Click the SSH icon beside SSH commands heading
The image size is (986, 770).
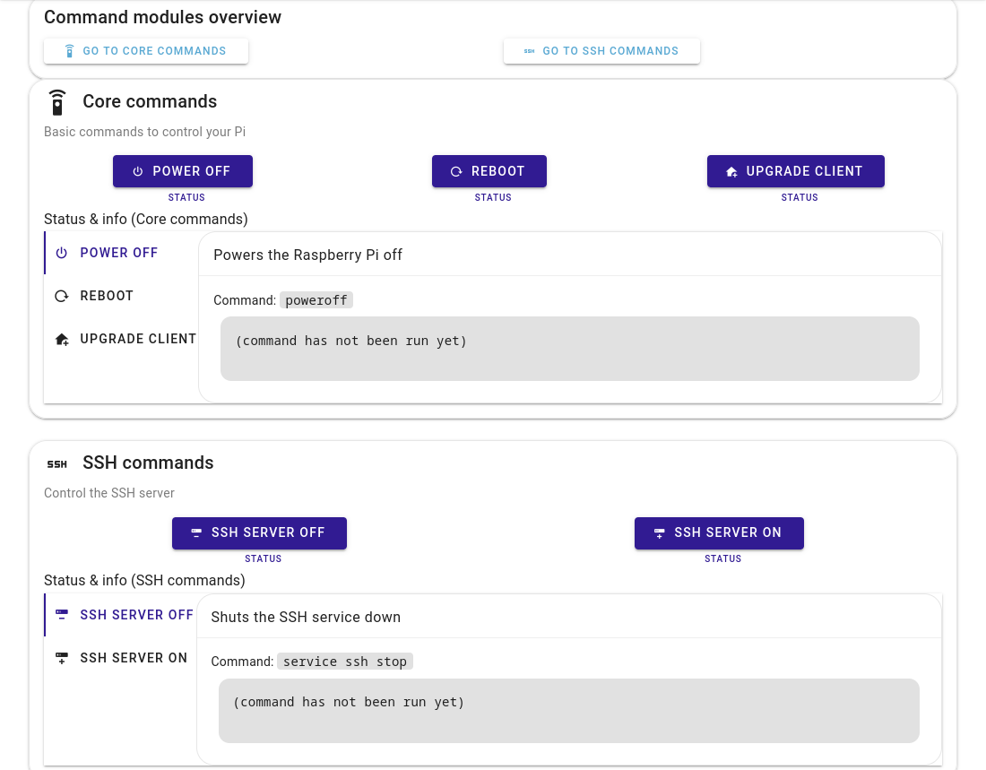(57, 464)
